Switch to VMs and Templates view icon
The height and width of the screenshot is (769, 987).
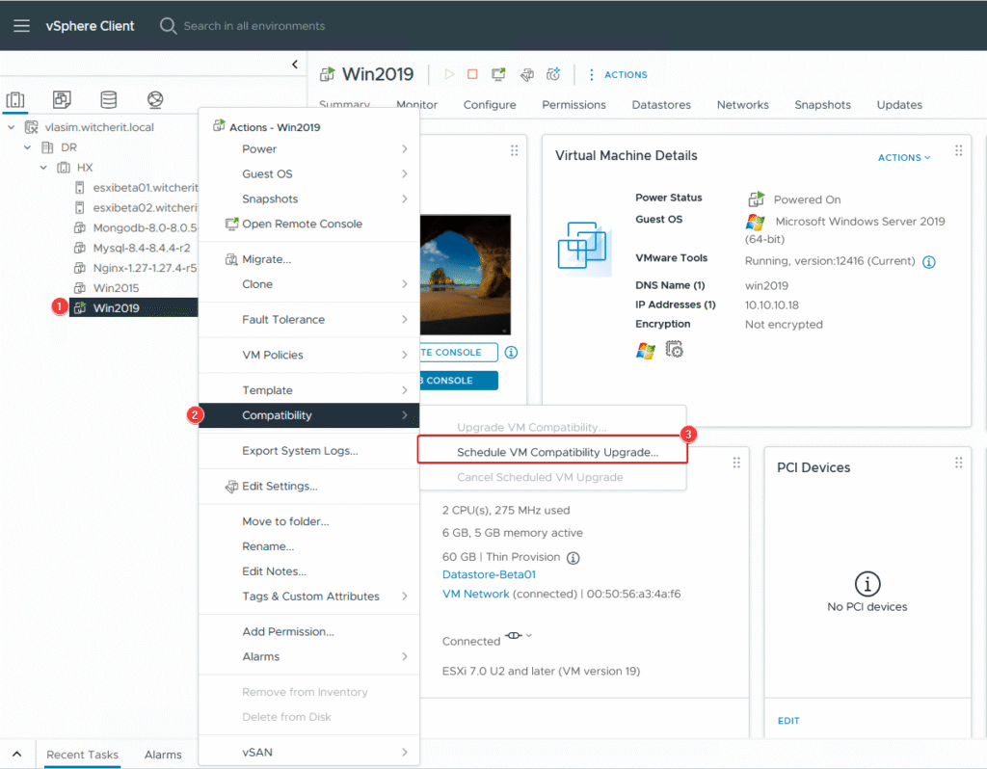62,99
